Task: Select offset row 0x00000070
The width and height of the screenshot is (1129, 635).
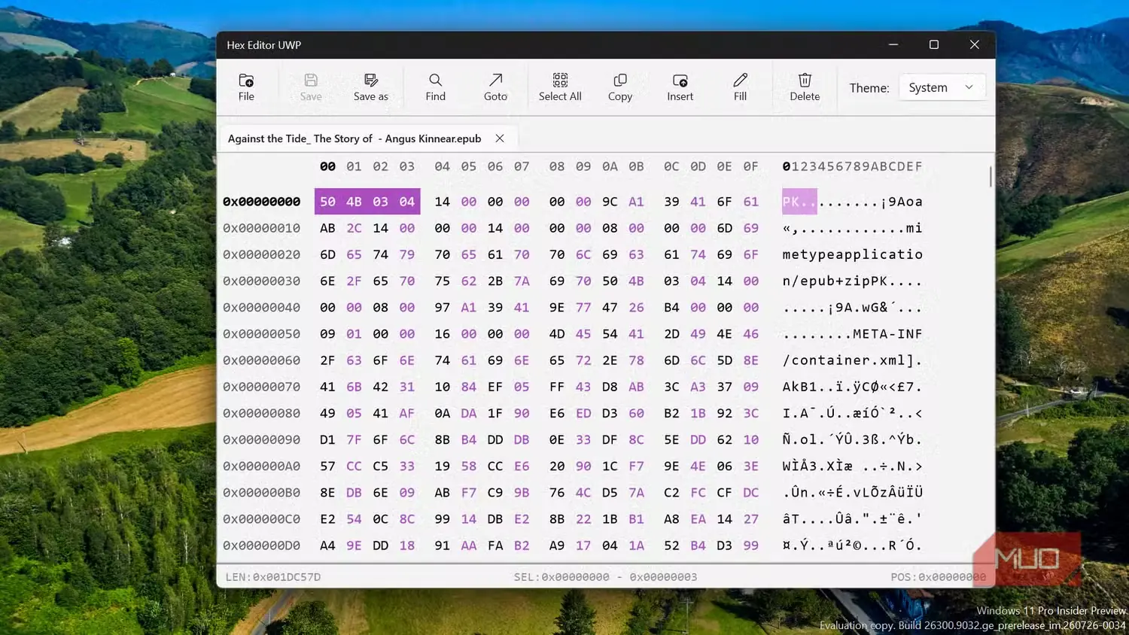Action: pos(261,387)
